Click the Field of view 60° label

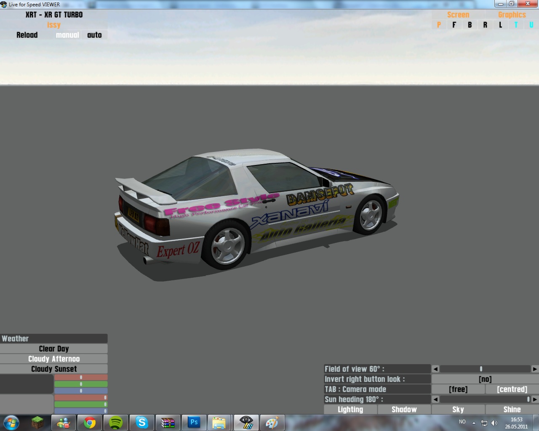pos(377,369)
